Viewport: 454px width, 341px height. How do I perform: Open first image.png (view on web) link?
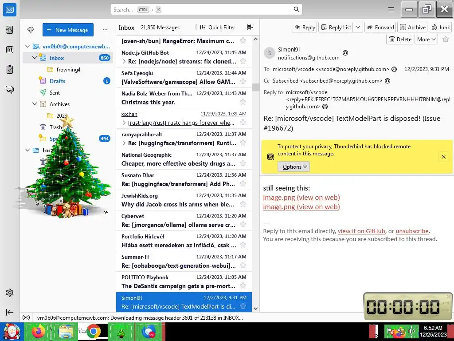click(301, 198)
